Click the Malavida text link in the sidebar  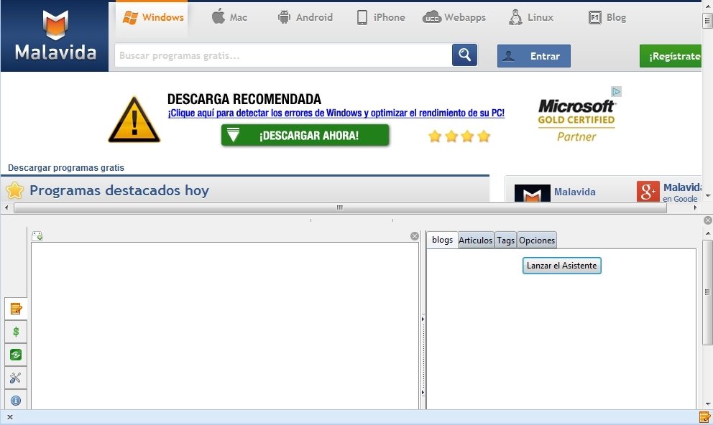(x=575, y=192)
